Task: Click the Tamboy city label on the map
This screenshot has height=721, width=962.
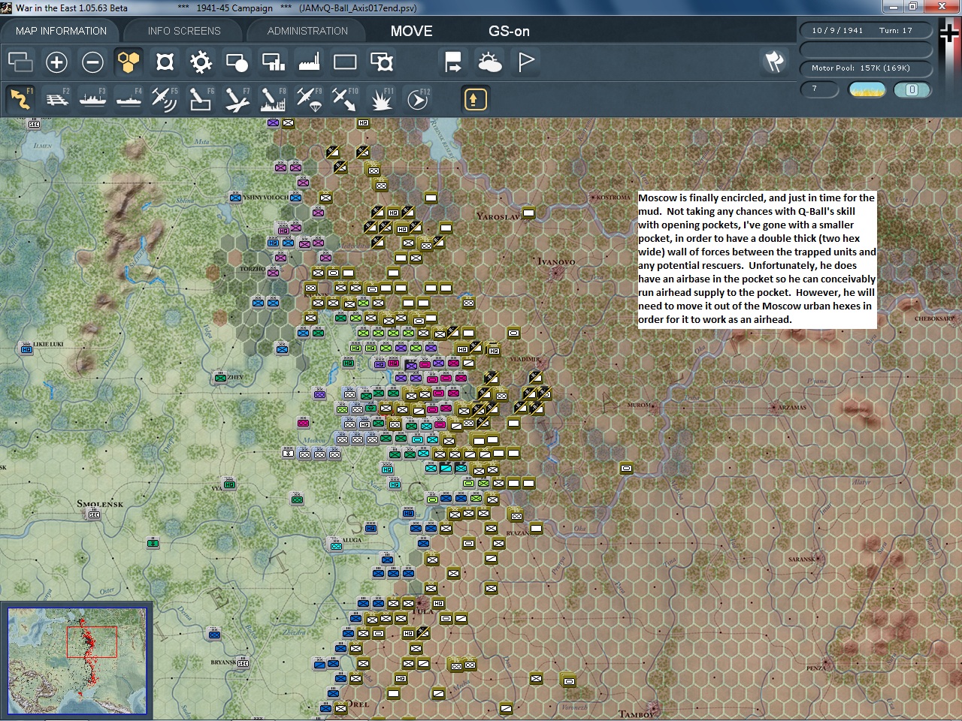Action: point(636,714)
